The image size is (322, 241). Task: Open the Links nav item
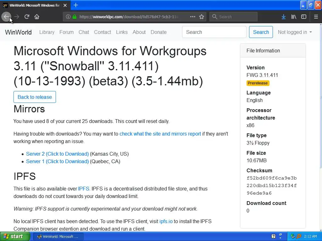pyautogui.click(x=122, y=32)
